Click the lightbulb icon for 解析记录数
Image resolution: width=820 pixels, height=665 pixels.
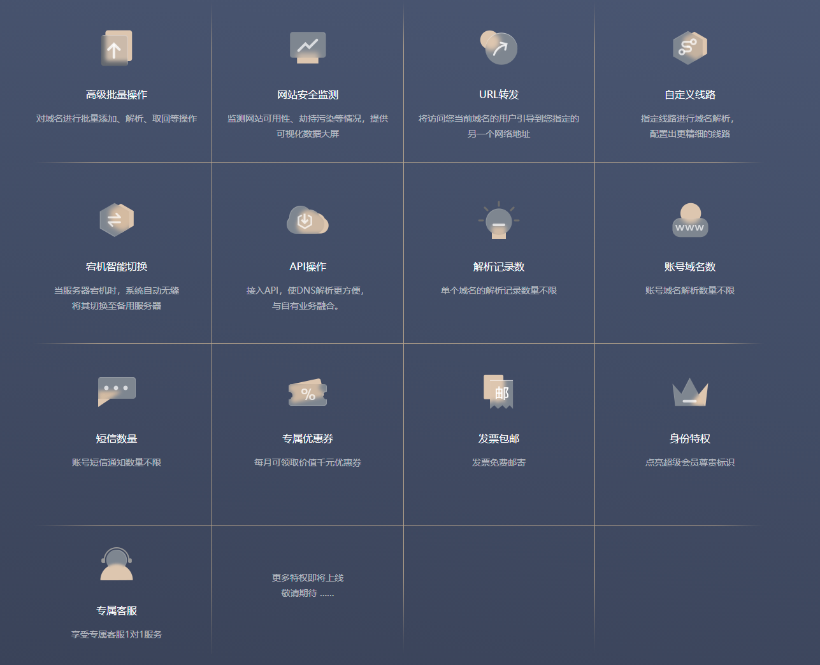click(499, 220)
